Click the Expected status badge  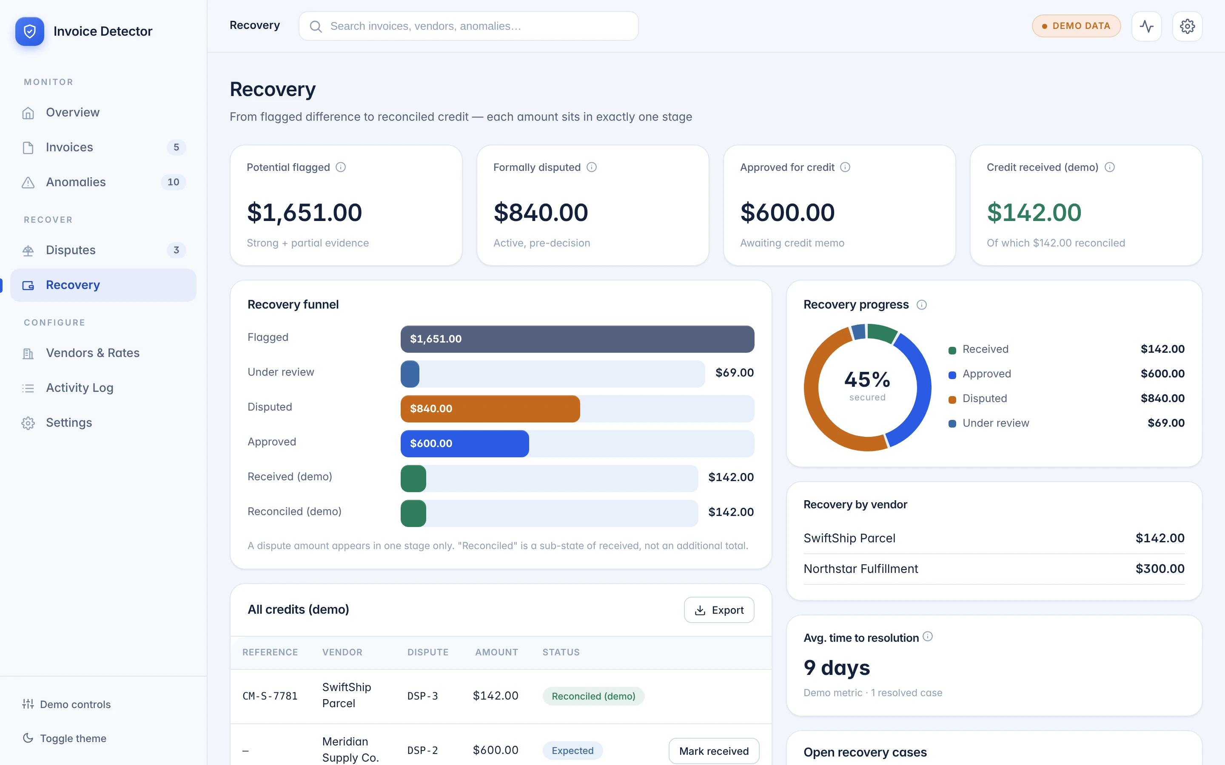pyautogui.click(x=573, y=750)
